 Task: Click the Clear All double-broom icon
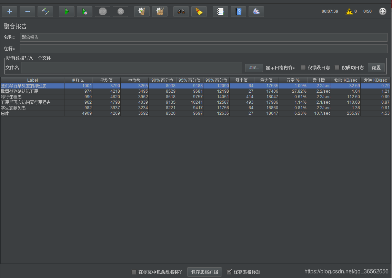[160, 11]
